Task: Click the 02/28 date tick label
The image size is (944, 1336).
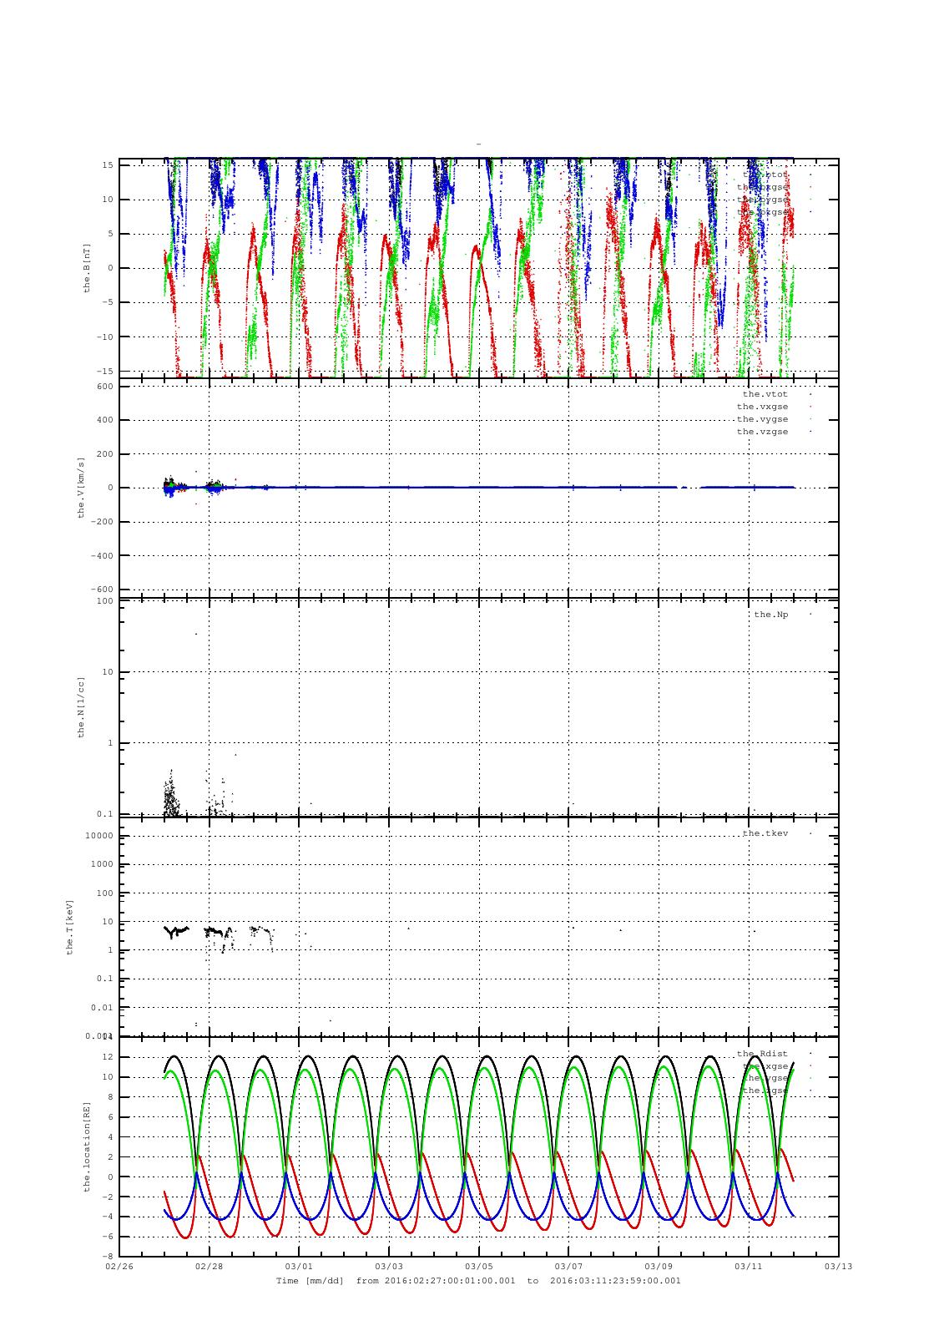Action: click(x=209, y=1266)
